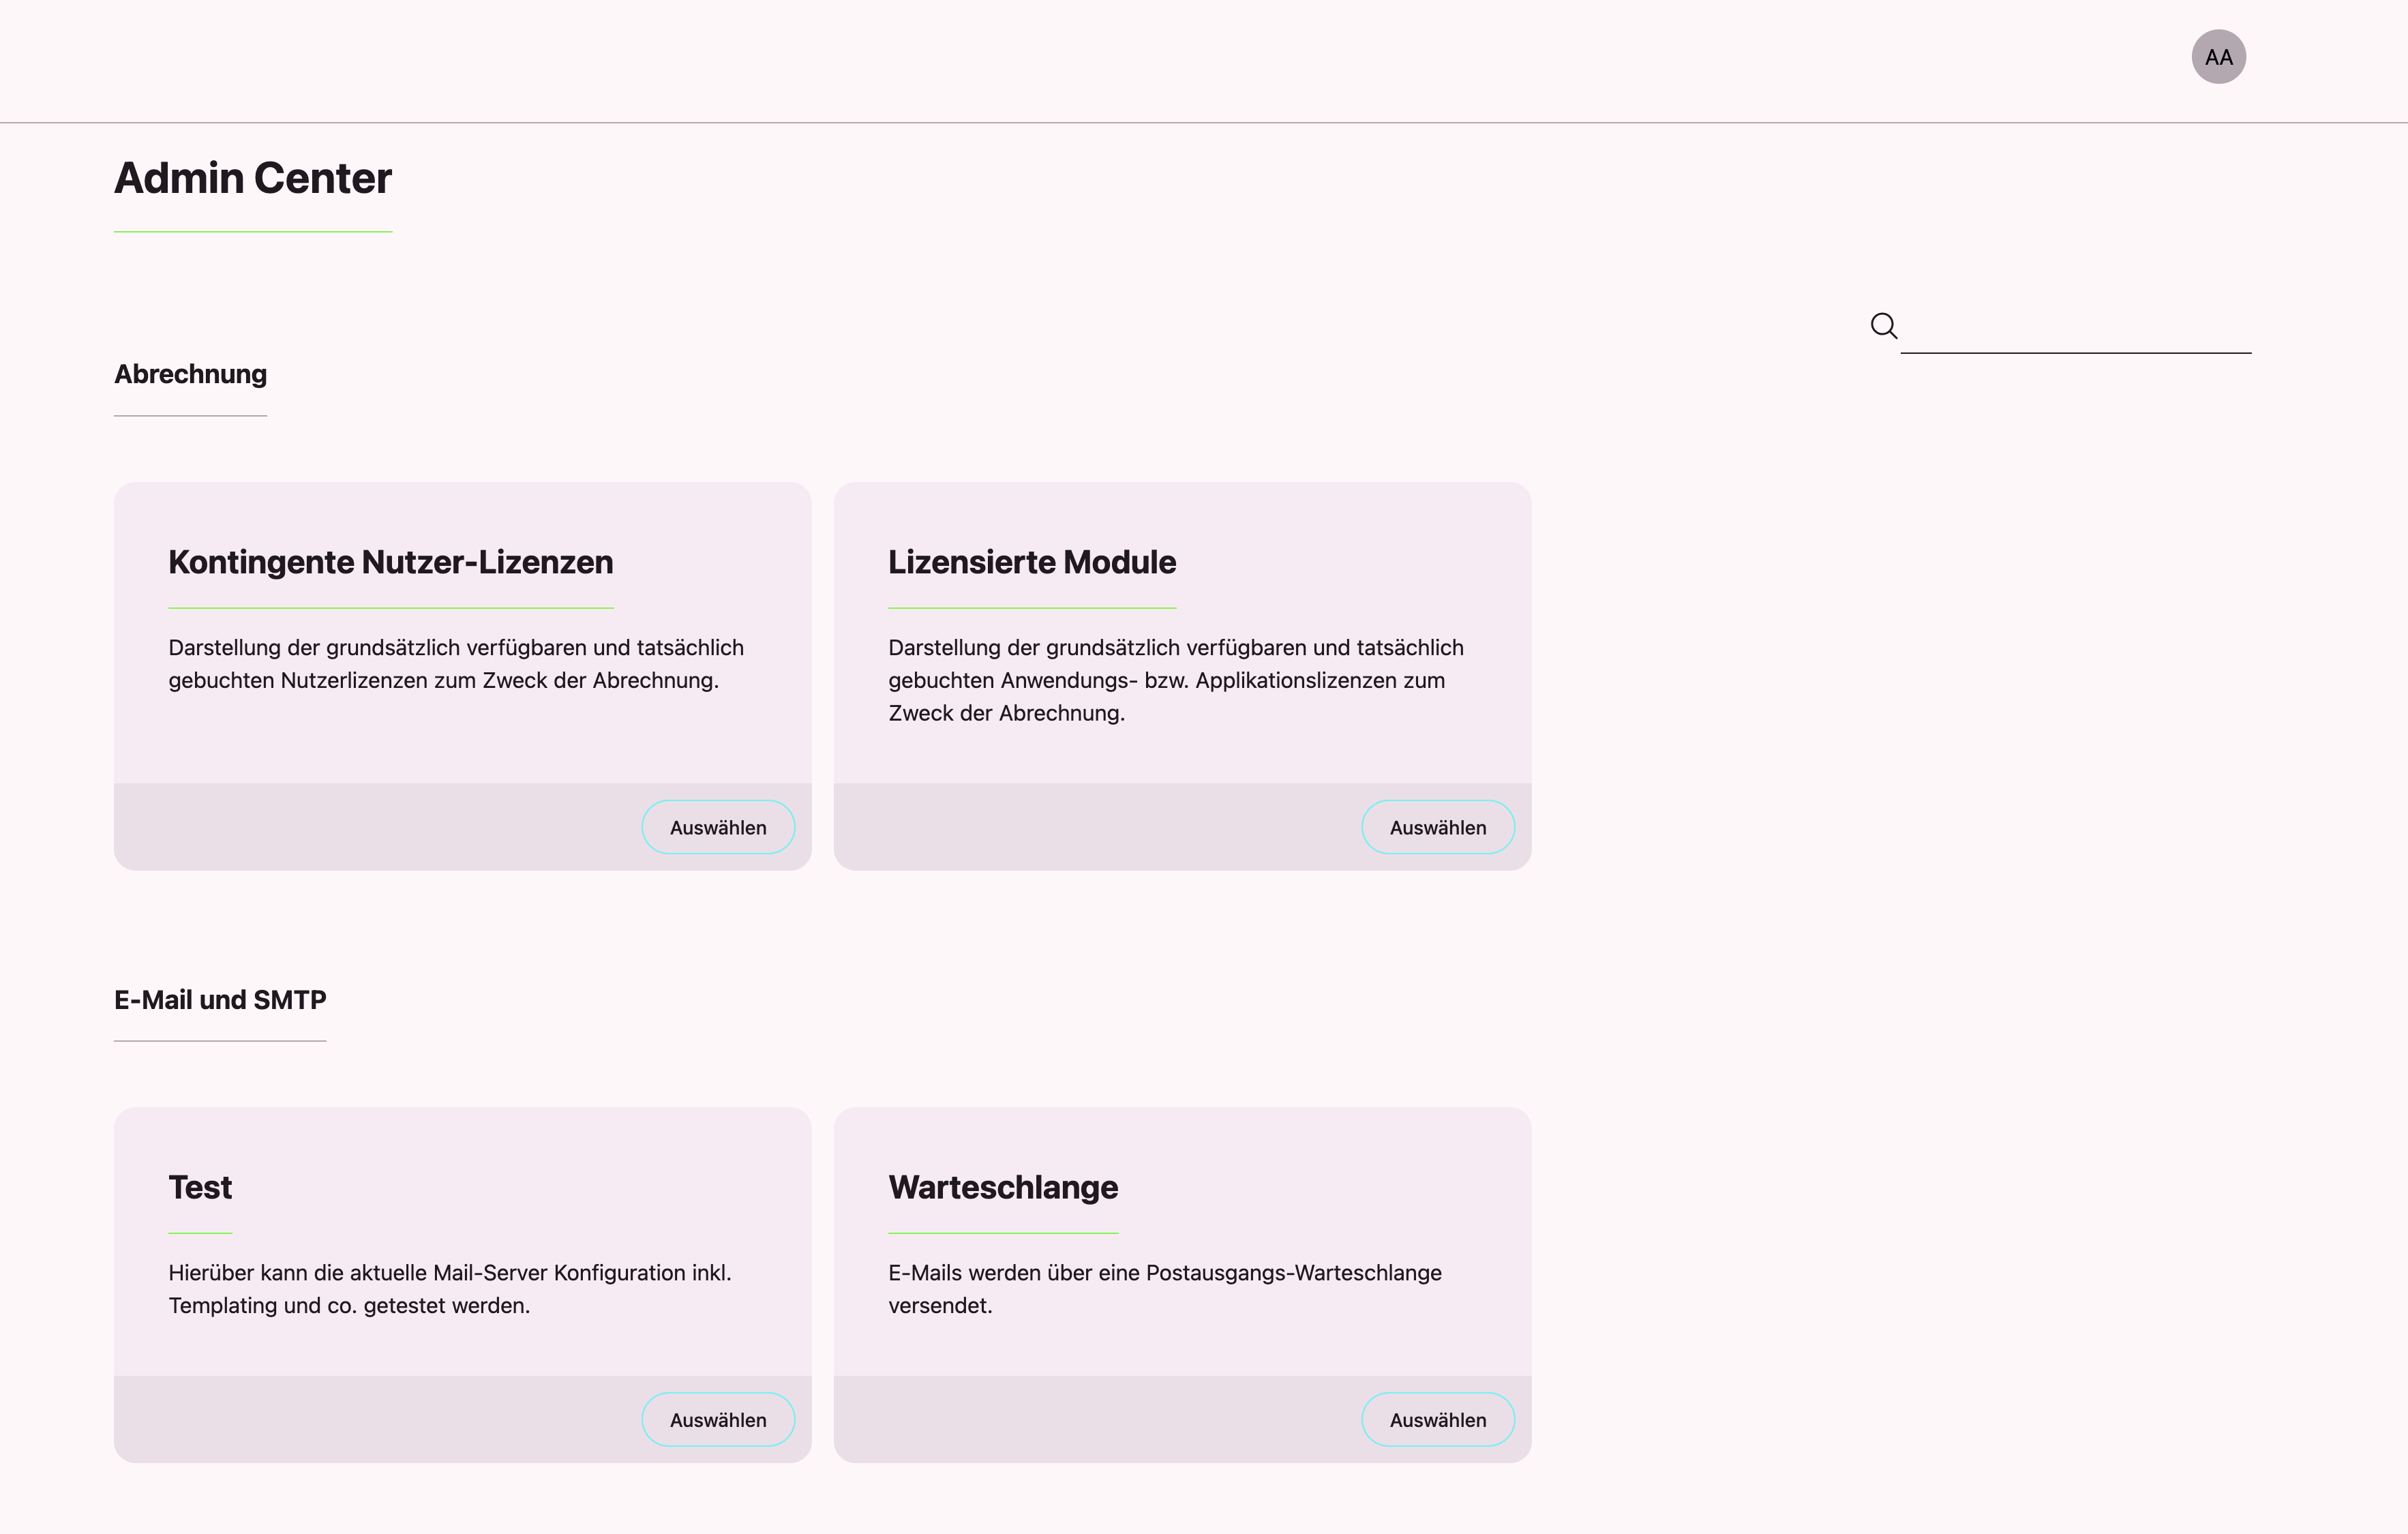Open the Test card title

tap(200, 1187)
